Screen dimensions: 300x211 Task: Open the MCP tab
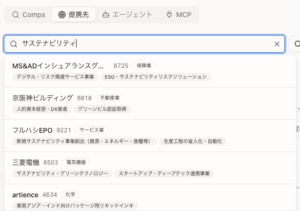click(179, 15)
